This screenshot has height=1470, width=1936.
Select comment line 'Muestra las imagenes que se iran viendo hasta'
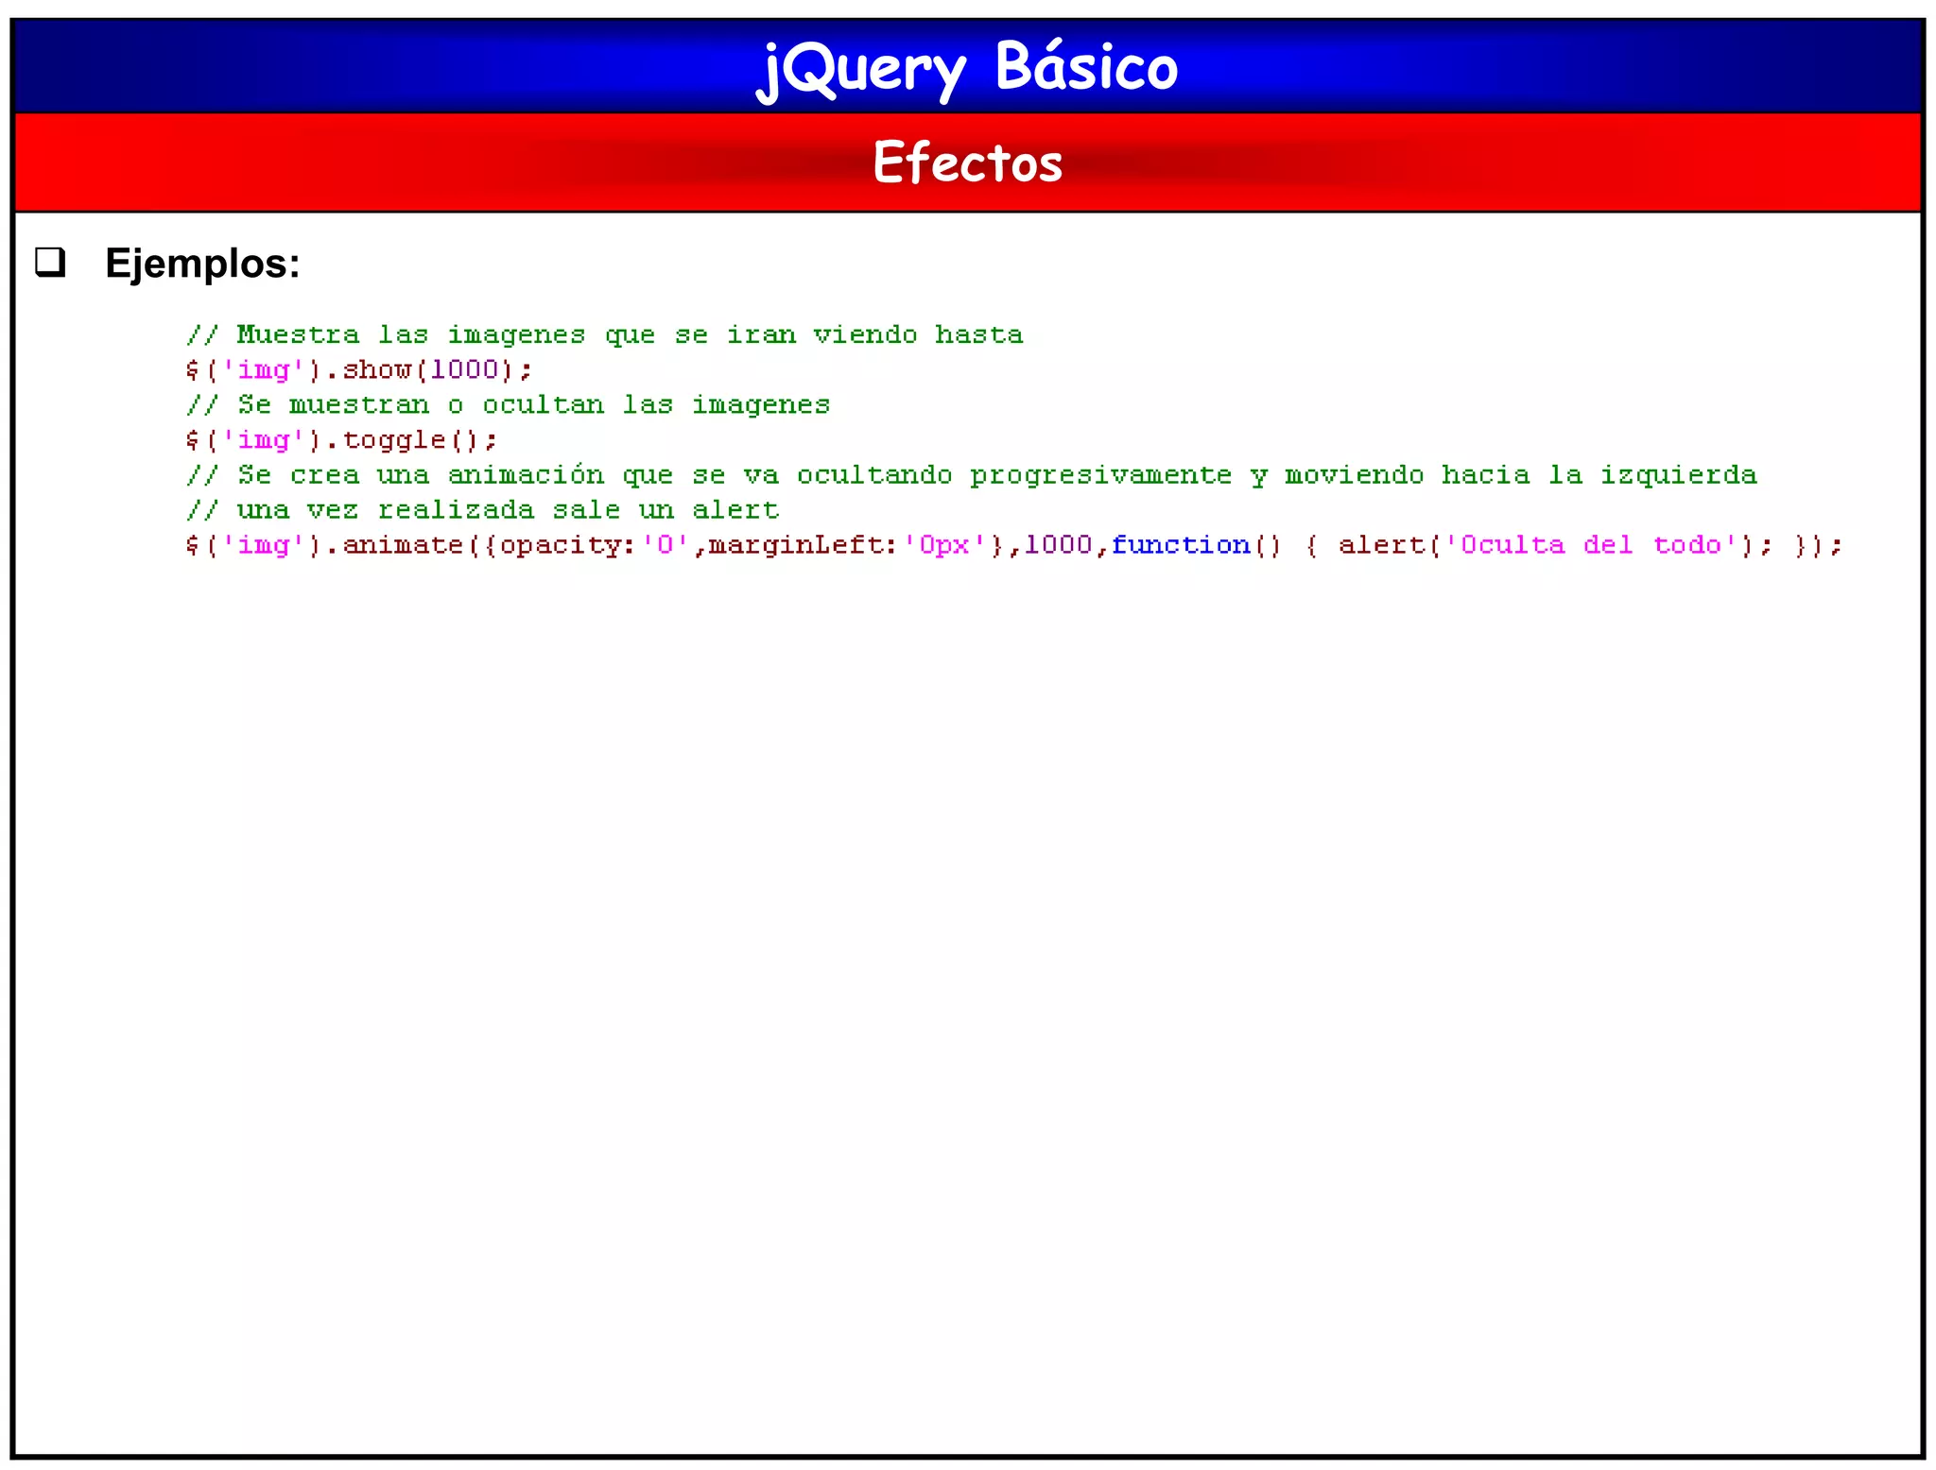[605, 335]
